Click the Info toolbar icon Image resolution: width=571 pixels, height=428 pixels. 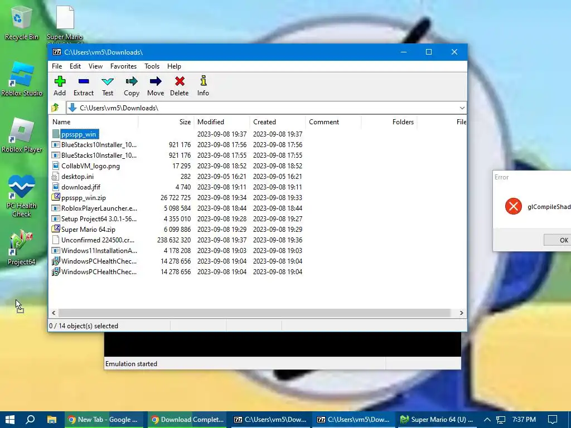coord(203,86)
